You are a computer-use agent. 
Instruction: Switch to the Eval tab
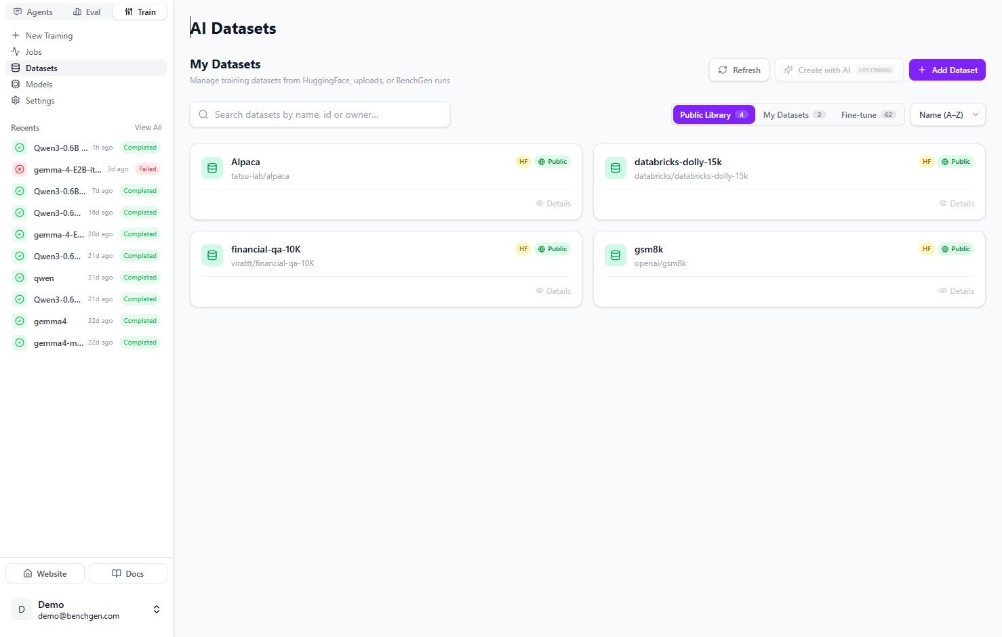click(87, 12)
